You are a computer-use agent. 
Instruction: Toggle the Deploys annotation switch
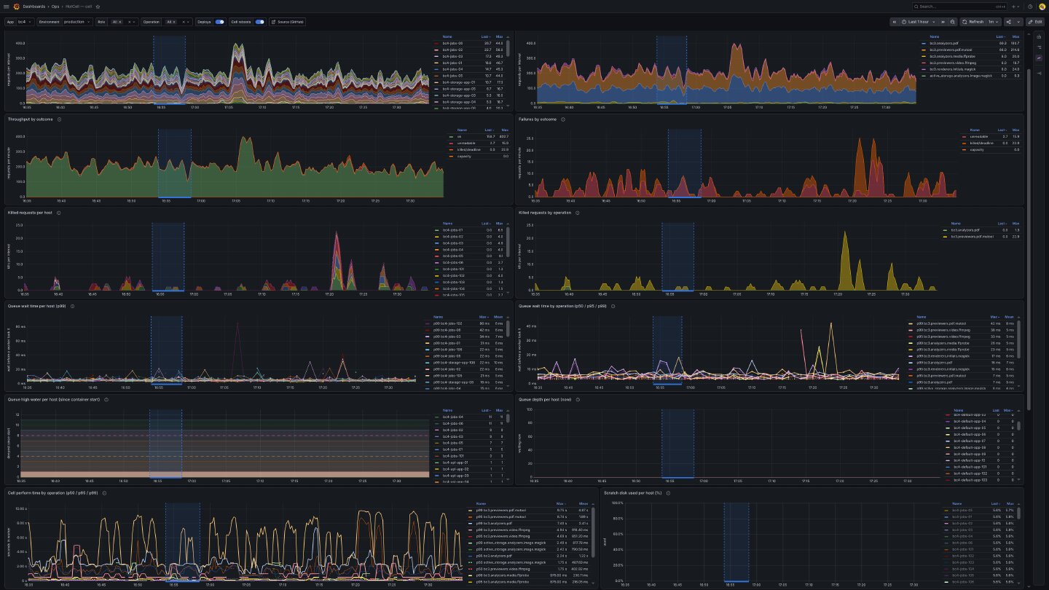coord(219,22)
